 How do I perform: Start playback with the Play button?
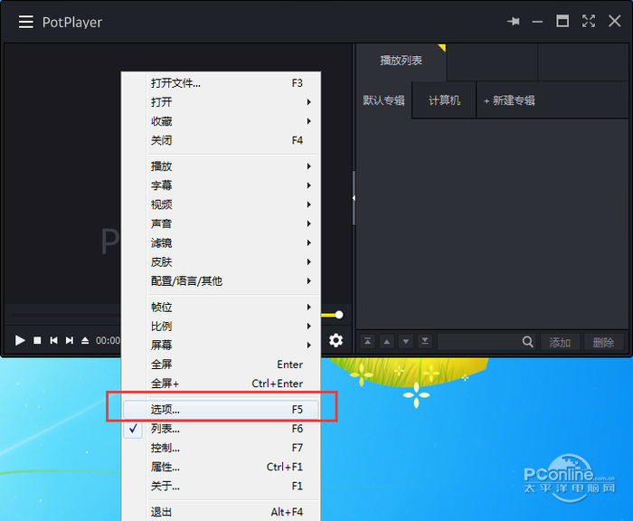pyautogui.click(x=20, y=340)
